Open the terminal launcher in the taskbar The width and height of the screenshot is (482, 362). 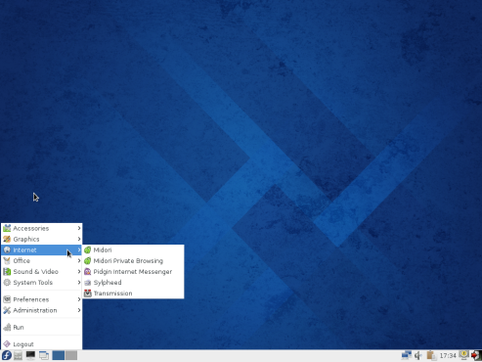pos(30,355)
